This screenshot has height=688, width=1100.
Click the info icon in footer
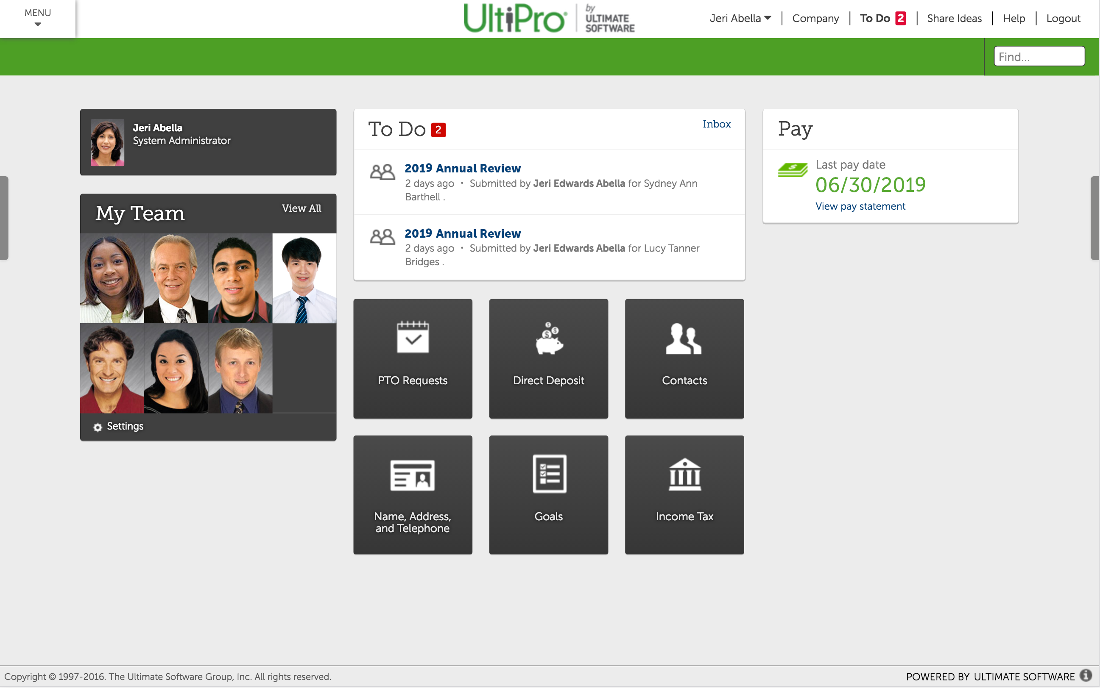coord(1086,675)
